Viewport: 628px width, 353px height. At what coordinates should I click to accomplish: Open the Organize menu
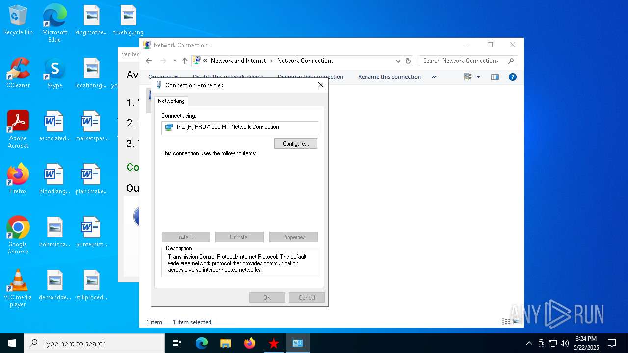[x=163, y=77]
